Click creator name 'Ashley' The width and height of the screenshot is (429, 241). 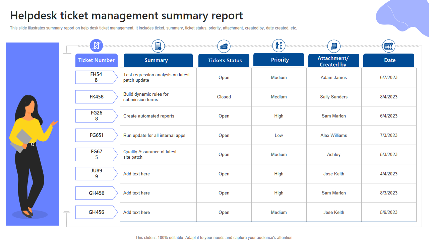tap(334, 154)
